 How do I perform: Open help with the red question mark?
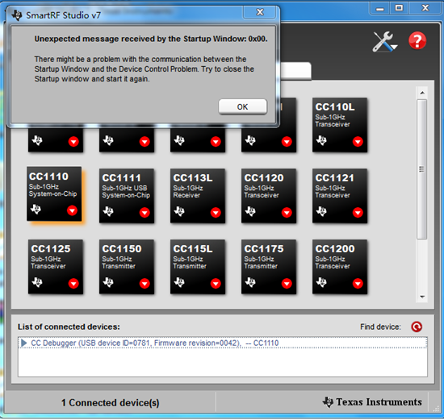[x=417, y=40]
